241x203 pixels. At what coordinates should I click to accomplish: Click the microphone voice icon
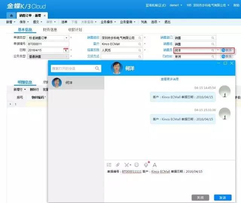tap(146, 165)
